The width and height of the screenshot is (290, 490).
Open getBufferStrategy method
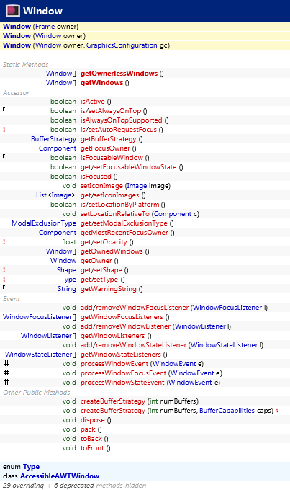click(x=109, y=139)
